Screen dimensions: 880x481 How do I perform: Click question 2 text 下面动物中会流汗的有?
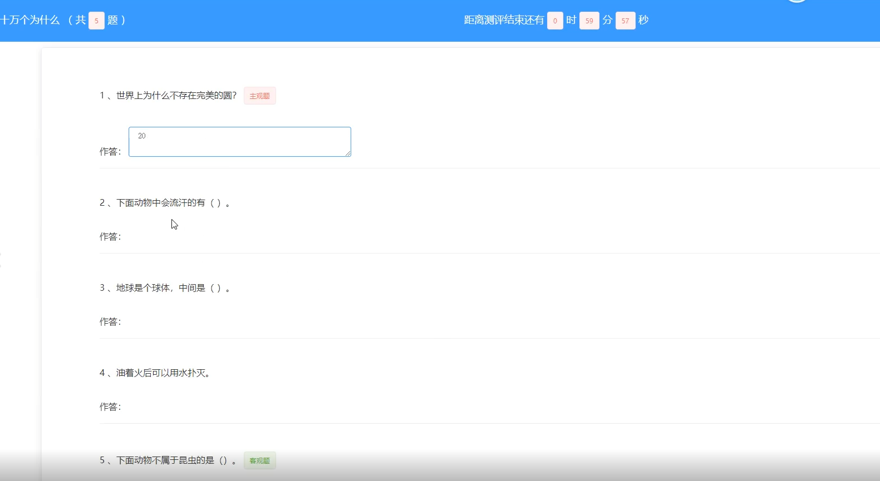[161, 203]
